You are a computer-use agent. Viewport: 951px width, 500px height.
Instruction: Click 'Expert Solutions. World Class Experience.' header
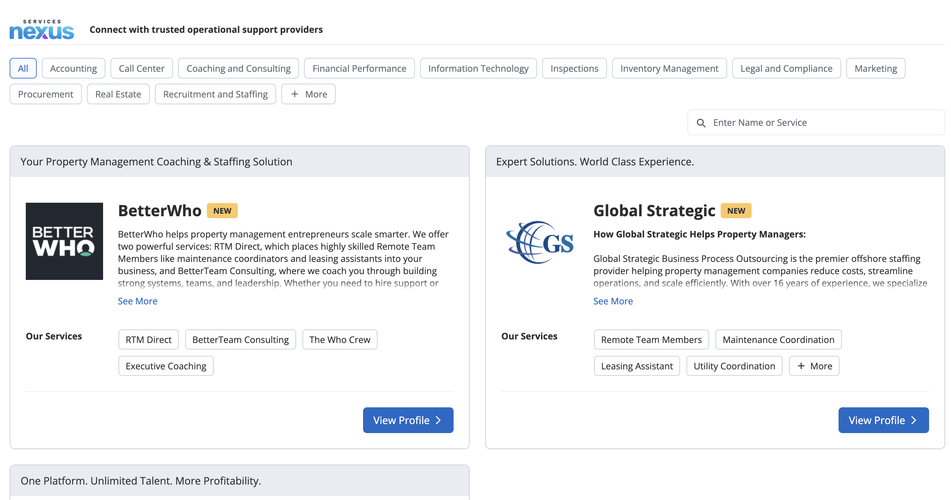pos(595,162)
